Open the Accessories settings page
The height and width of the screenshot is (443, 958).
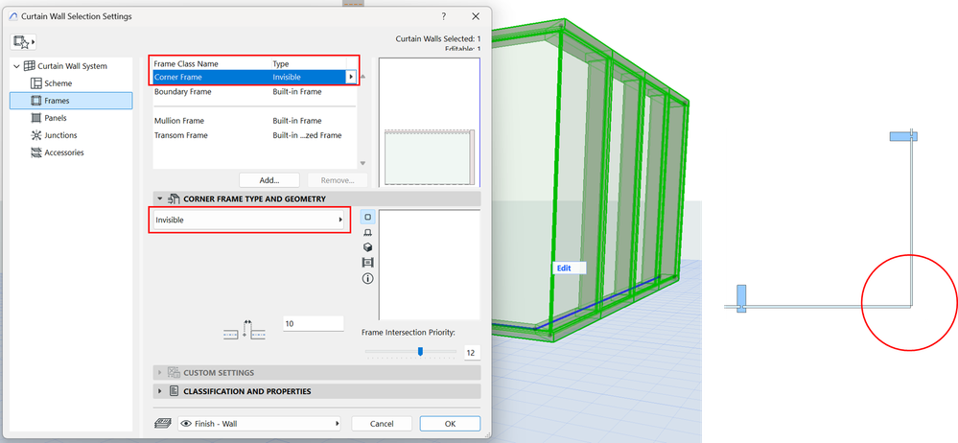[64, 152]
